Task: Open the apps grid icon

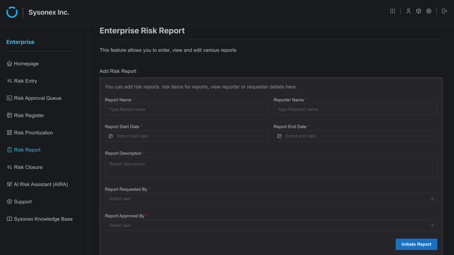Action: pyautogui.click(x=392, y=11)
